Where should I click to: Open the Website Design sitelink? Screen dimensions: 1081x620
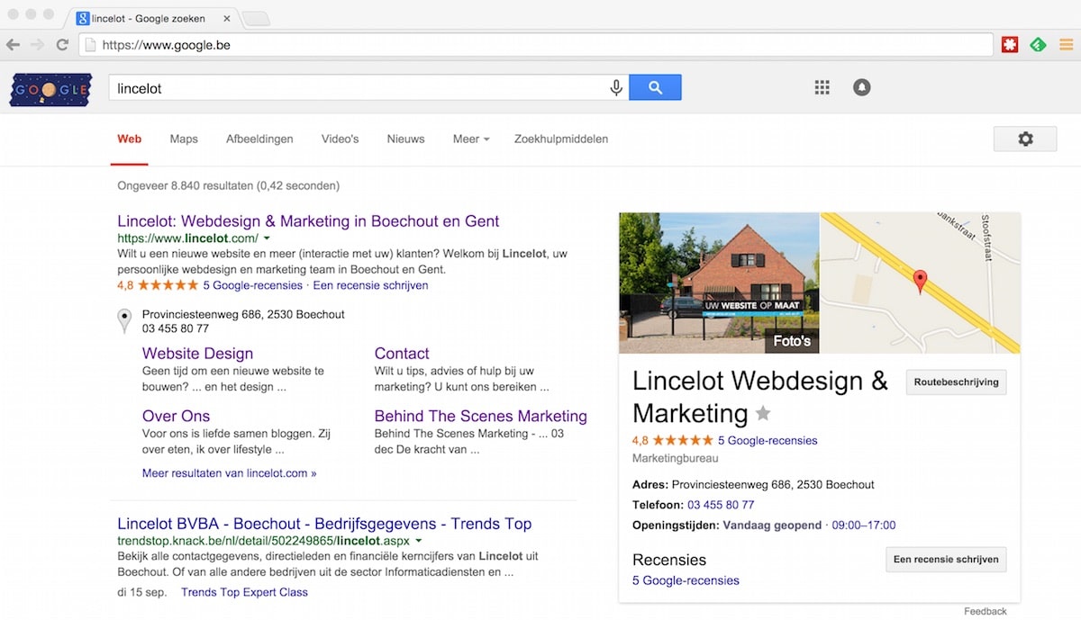coord(197,354)
